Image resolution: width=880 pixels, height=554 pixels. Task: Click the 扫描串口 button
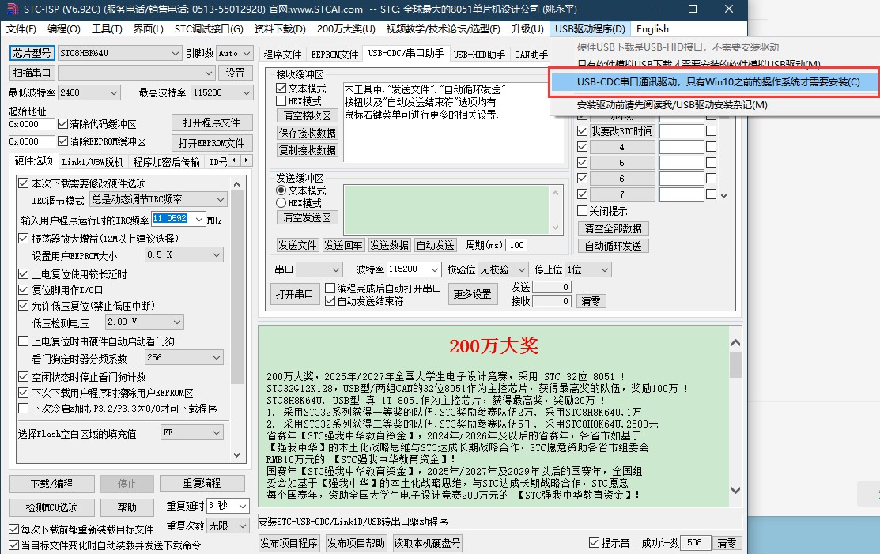point(32,73)
